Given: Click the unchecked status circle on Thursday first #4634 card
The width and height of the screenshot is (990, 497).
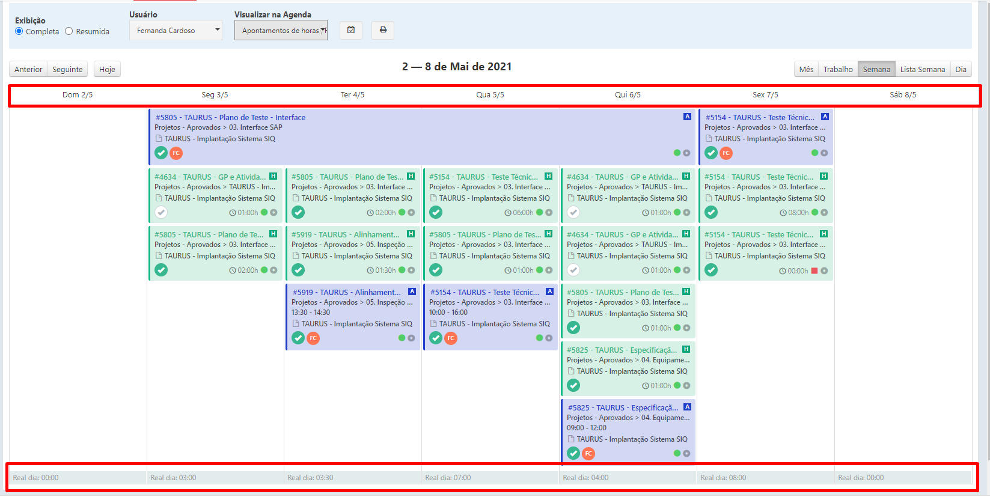Looking at the screenshot, I should click(573, 212).
